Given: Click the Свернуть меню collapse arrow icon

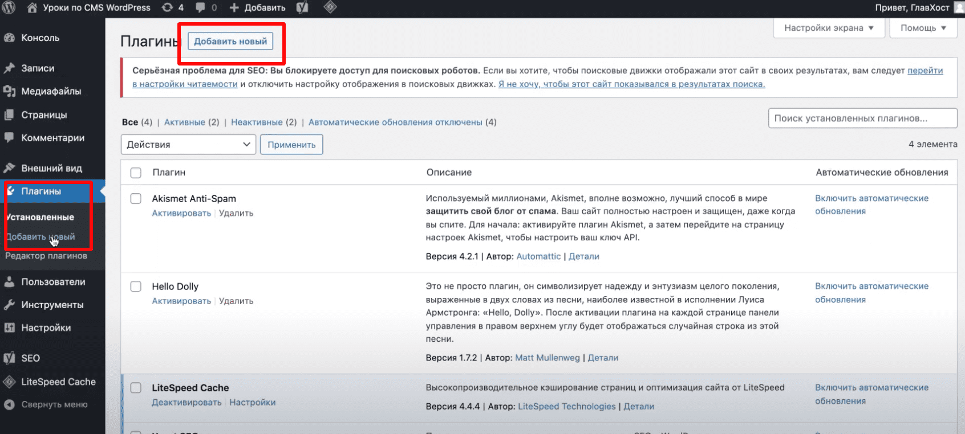Looking at the screenshot, I should click(9, 404).
